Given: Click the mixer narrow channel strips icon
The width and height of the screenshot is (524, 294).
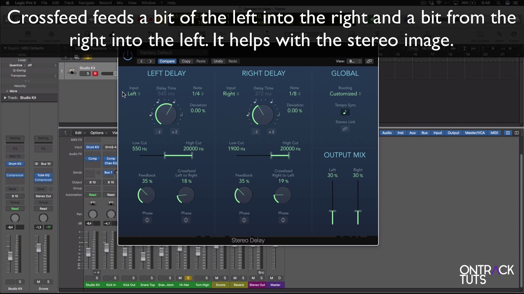Looking at the screenshot, I should pos(508,133).
